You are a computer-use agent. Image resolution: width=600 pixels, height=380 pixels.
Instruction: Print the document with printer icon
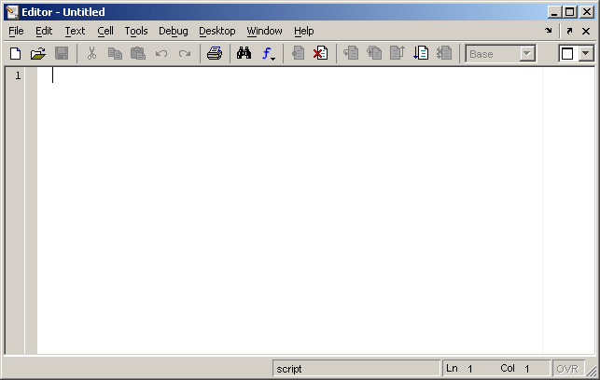pos(215,53)
